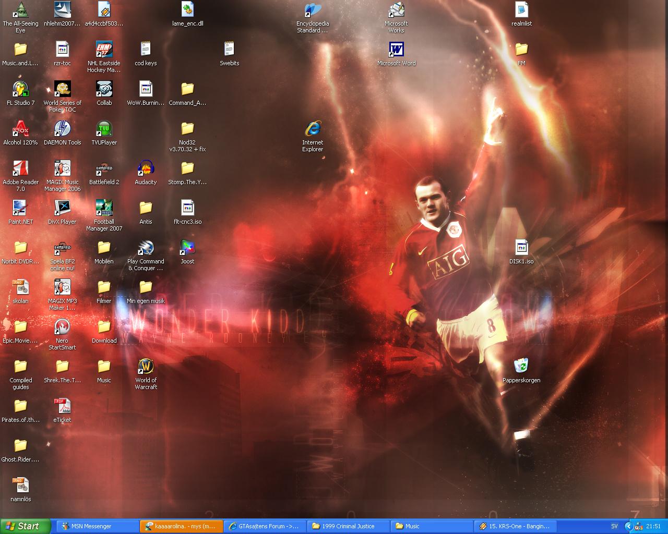Launch Adobe Reader 7.0
The image size is (668, 534).
(20, 169)
